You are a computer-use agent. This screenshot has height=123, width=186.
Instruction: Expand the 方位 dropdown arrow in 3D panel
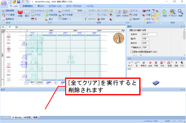(x=164, y=62)
